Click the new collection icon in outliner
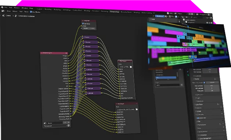 [x=211, y=18]
